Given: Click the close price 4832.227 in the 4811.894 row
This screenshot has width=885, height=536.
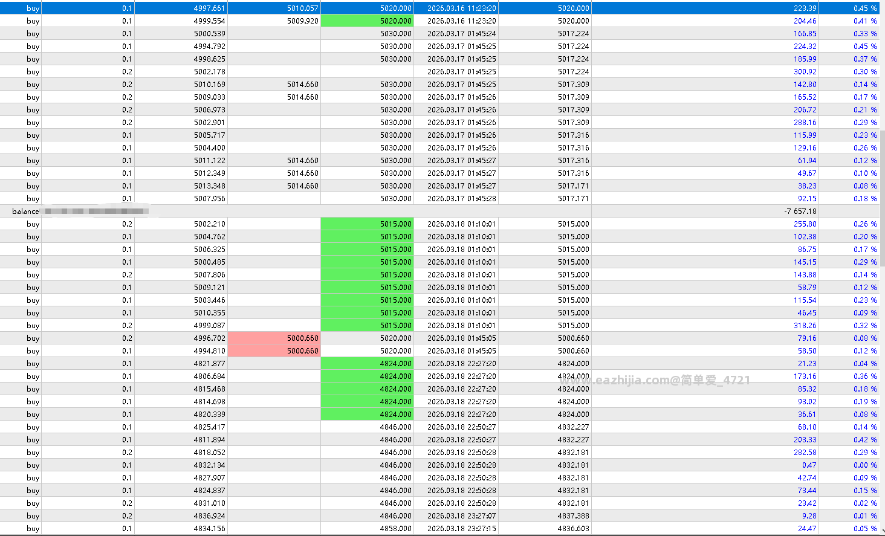Looking at the screenshot, I should [573, 440].
